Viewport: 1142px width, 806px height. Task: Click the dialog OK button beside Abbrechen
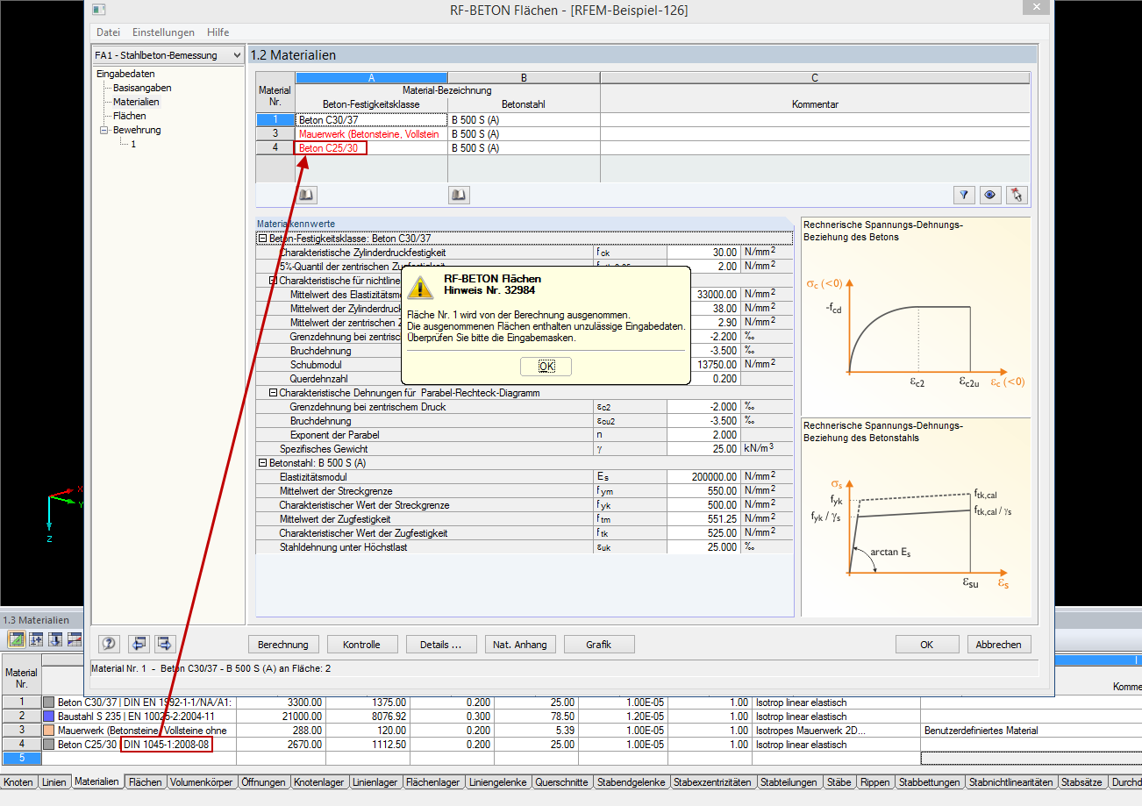927,645
